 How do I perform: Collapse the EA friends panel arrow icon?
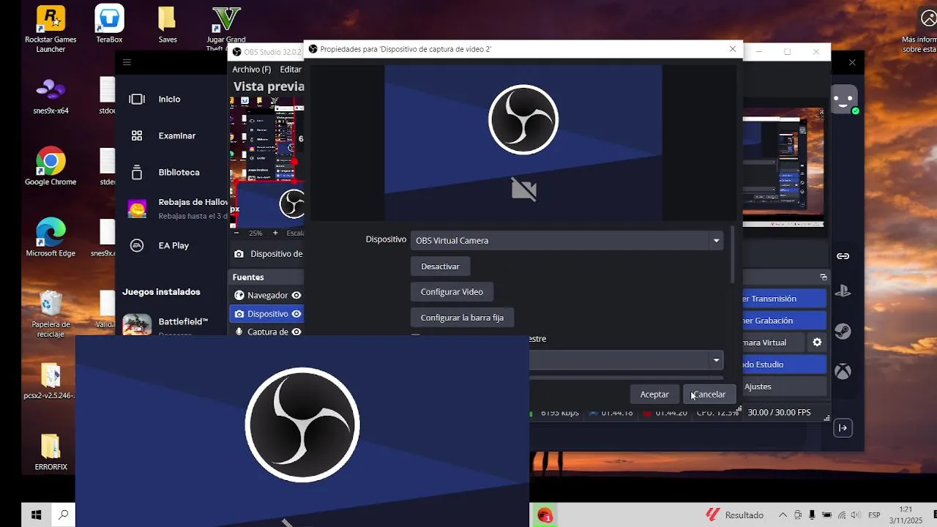coord(843,427)
